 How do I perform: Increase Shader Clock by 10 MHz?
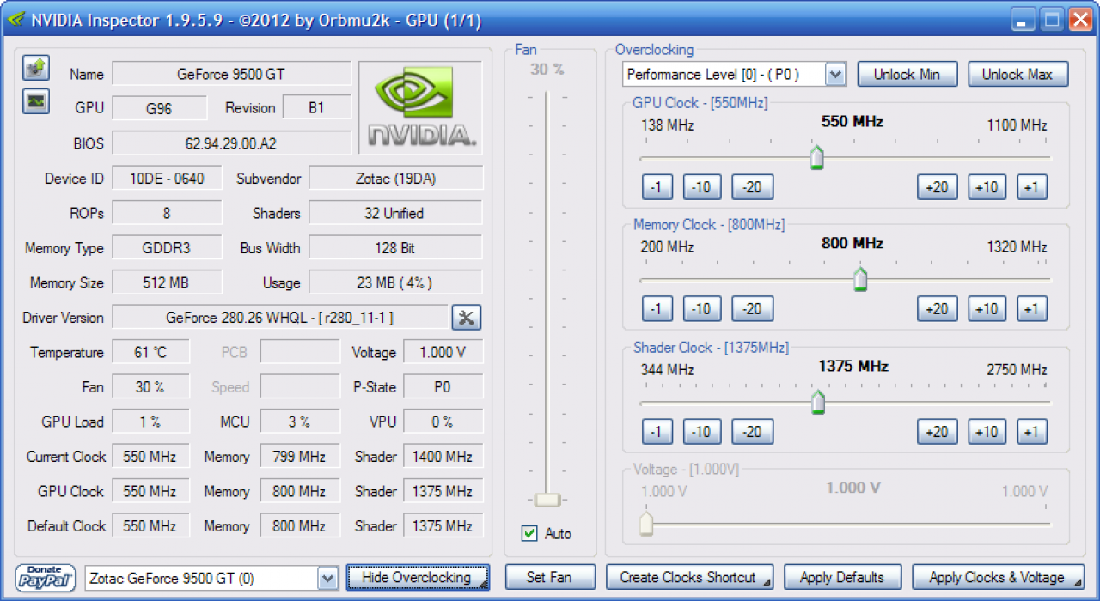pos(987,432)
